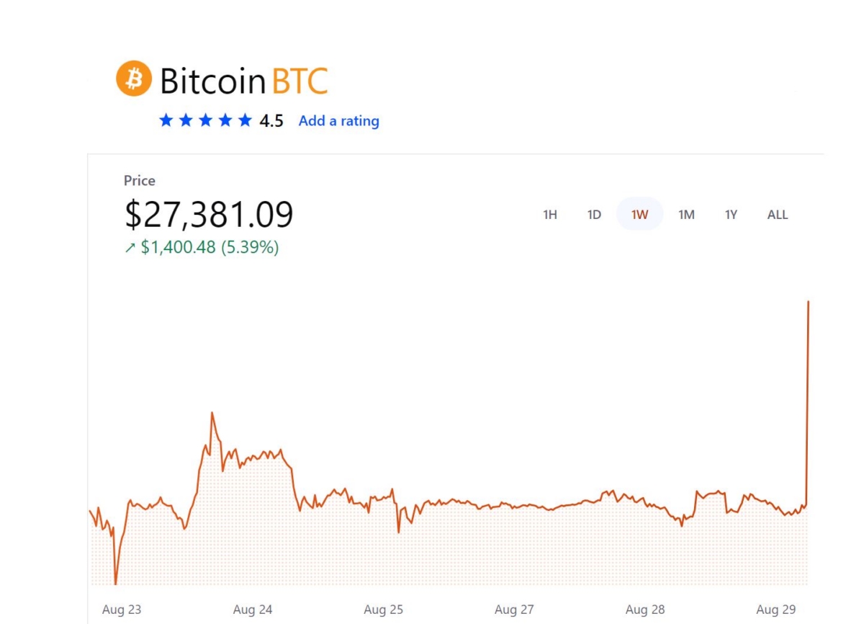Click the upward trend arrow icon
The image size is (864, 624).
pos(128,248)
